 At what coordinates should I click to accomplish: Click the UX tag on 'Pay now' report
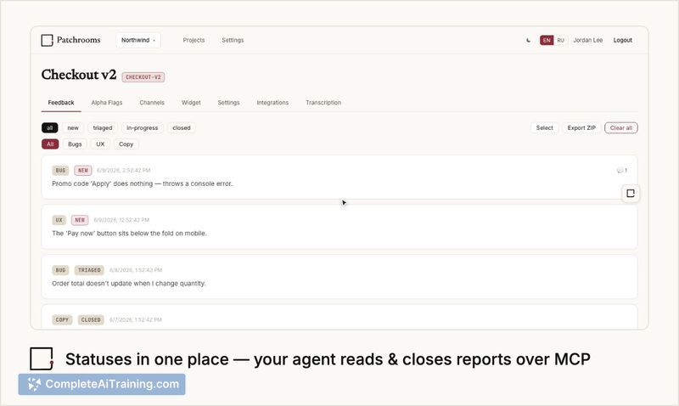(x=59, y=220)
